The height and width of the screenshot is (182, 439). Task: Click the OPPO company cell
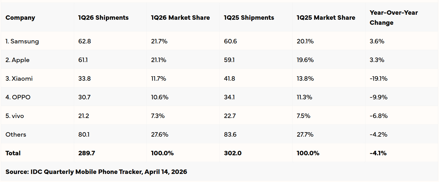[18, 97]
